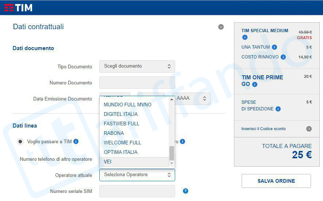Click inside Numero Documento field
Screen dimensions: 323x201
tap(137, 83)
